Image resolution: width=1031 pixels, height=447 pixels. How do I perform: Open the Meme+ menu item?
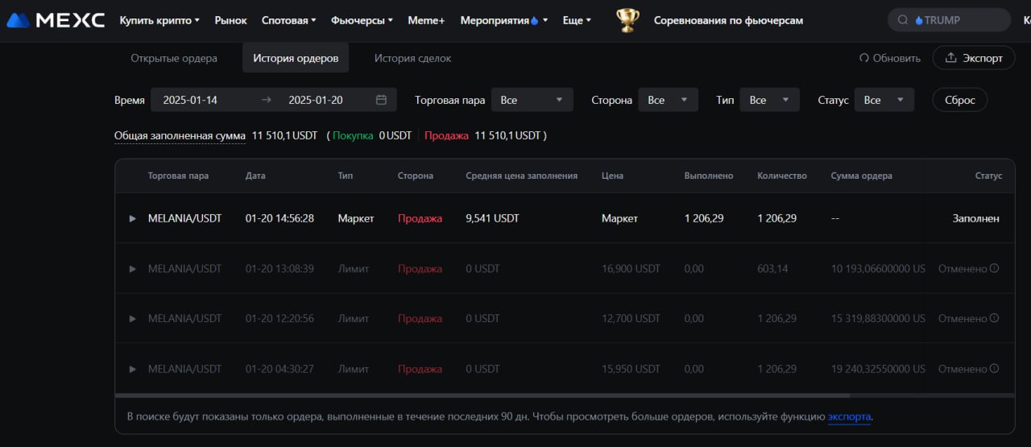(x=426, y=20)
